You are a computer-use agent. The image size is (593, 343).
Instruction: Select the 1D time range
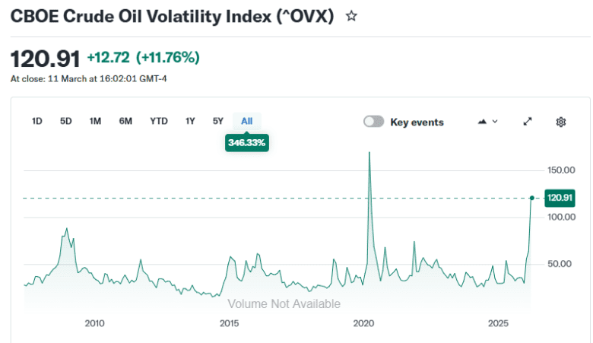coord(36,121)
